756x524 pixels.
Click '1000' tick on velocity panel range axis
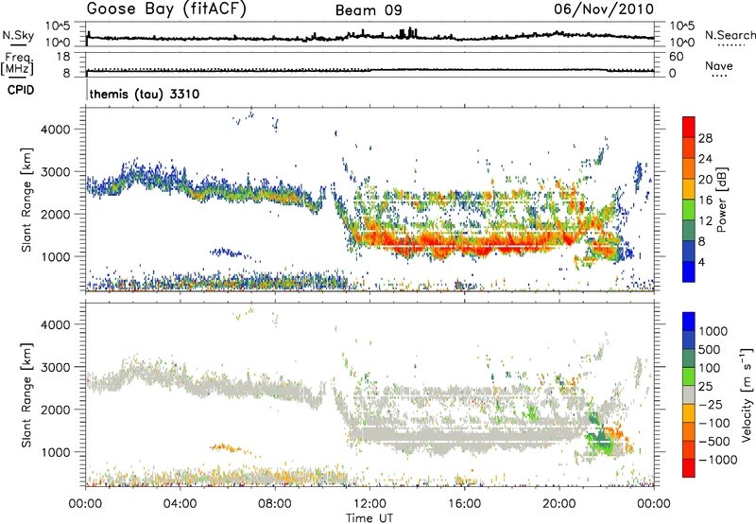click(x=55, y=451)
